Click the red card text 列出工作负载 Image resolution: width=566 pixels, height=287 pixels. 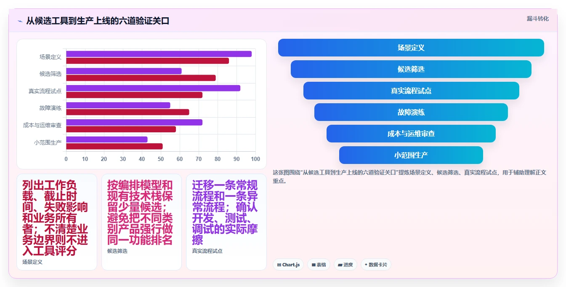(55, 218)
